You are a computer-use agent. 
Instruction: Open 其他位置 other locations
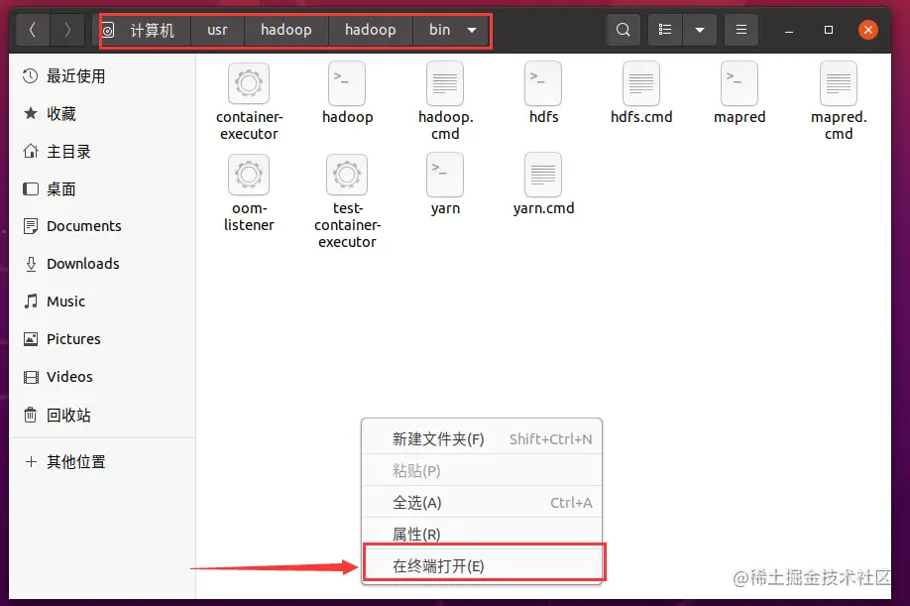click(102, 462)
